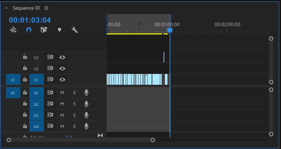This screenshot has width=281, height=149.
Task: Click top handle of audio vertical scrollbar
Action: tap(271, 89)
